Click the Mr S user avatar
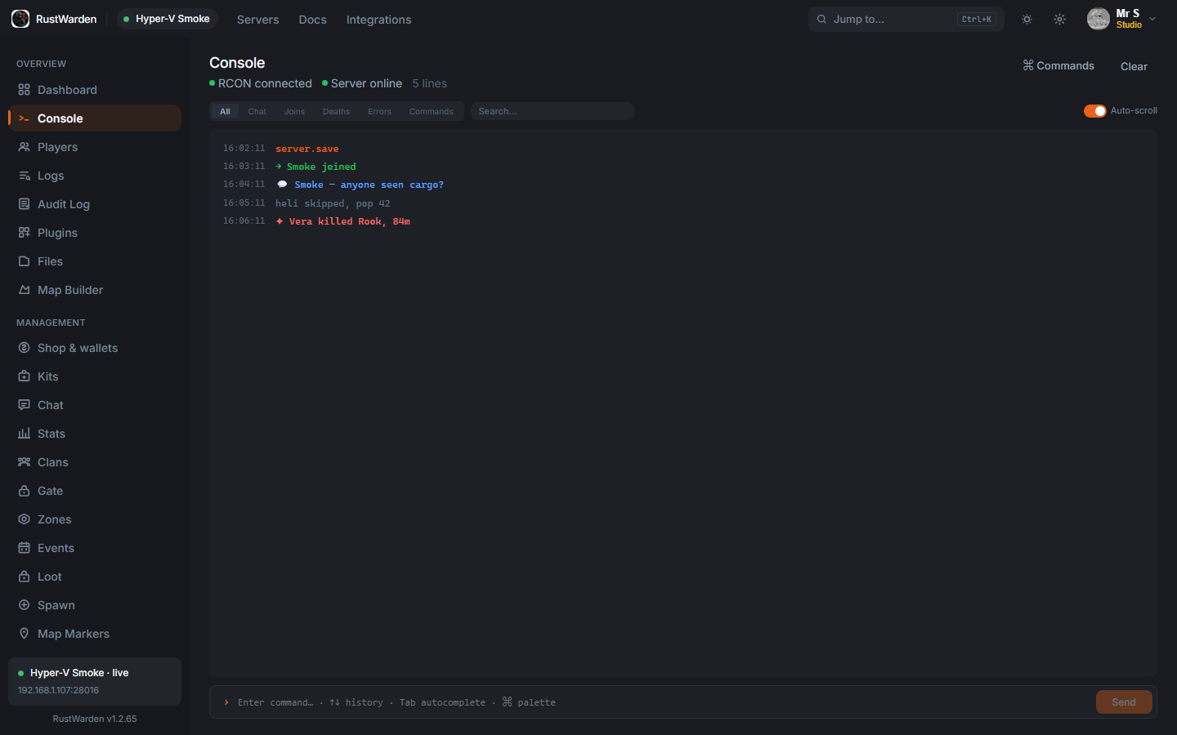1177x735 pixels. 1098,19
